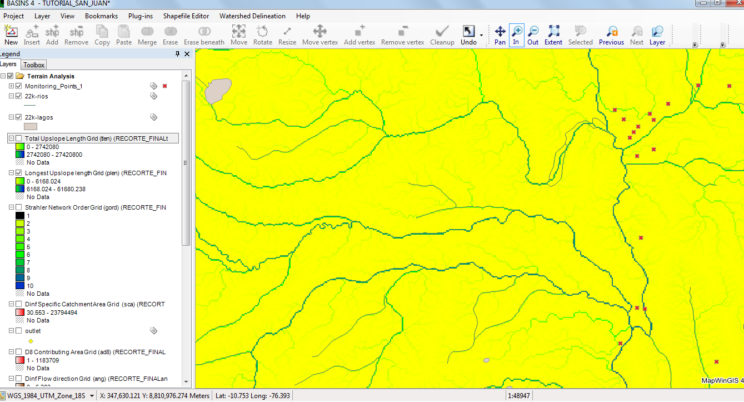
Task: Choose the Move shape tool
Action: (239, 35)
